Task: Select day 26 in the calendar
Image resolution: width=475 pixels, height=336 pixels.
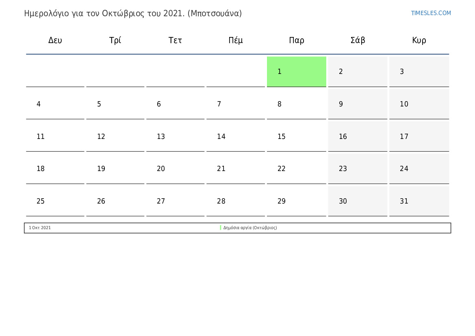Action: pos(115,201)
